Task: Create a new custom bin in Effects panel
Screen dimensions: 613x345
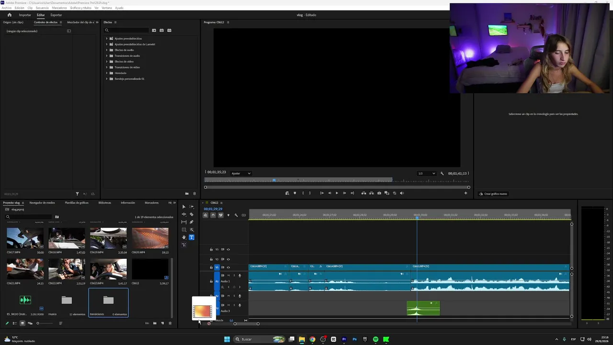Action: (x=187, y=194)
